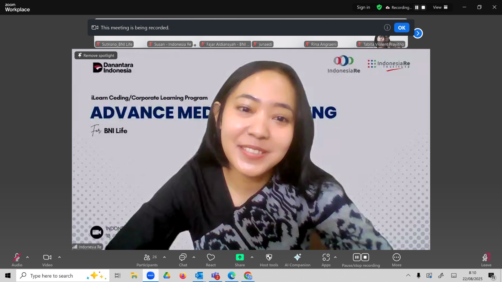Toggle the Video camera on or off
502x282 pixels.
(47, 260)
